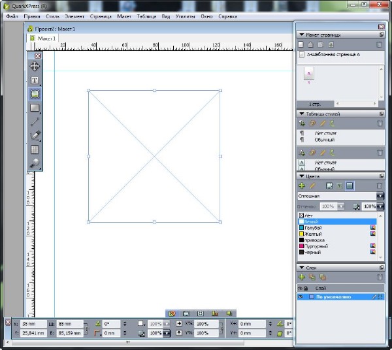Image resolution: width=392 pixels, height=350 pixels.
Task: Open the Сплошная blend type dropdown
Action: (380, 196)
